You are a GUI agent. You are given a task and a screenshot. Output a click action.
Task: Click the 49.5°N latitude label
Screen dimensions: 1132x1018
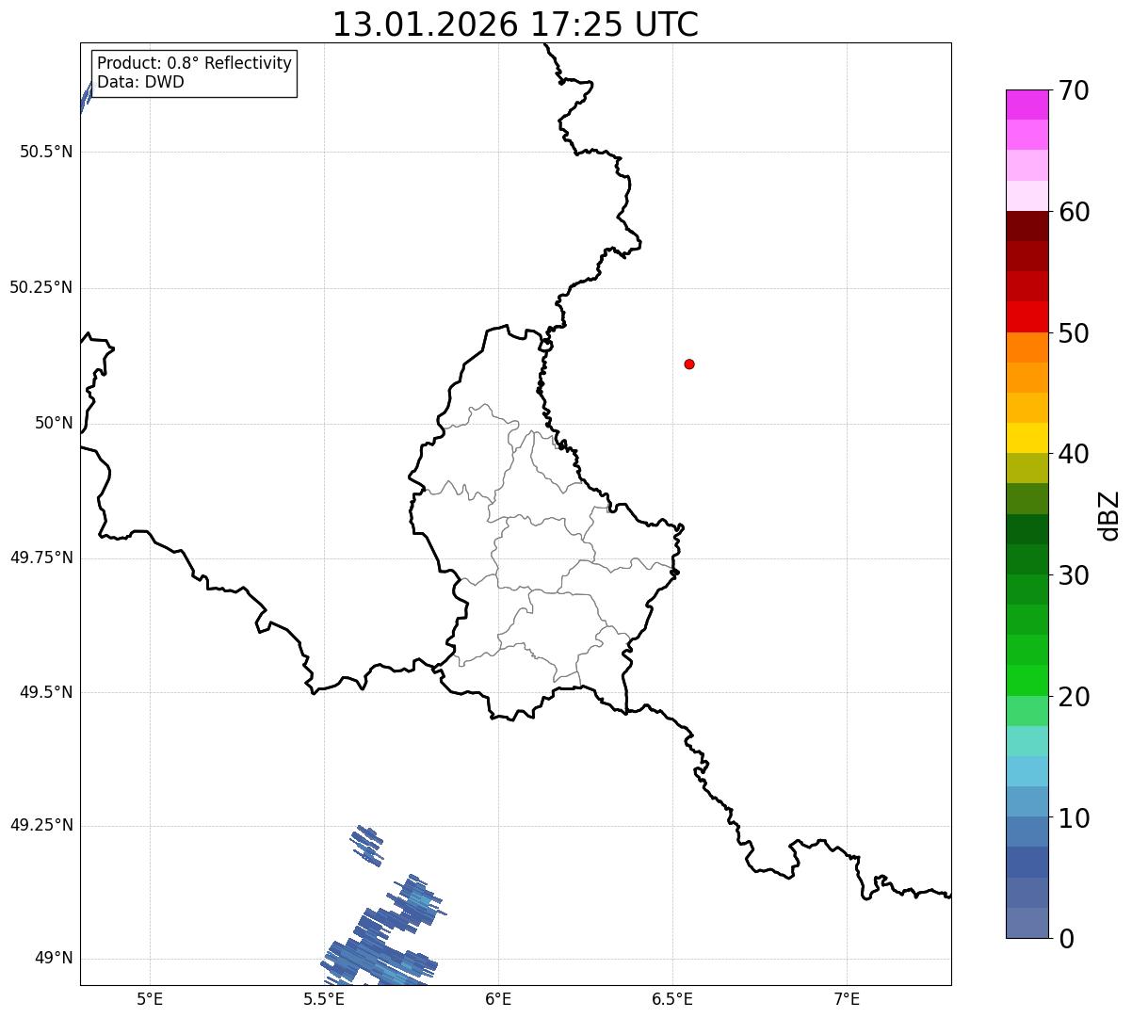coord(46,692)
